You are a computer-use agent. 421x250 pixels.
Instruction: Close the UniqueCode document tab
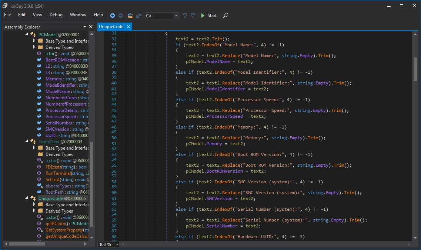(128, 27)
